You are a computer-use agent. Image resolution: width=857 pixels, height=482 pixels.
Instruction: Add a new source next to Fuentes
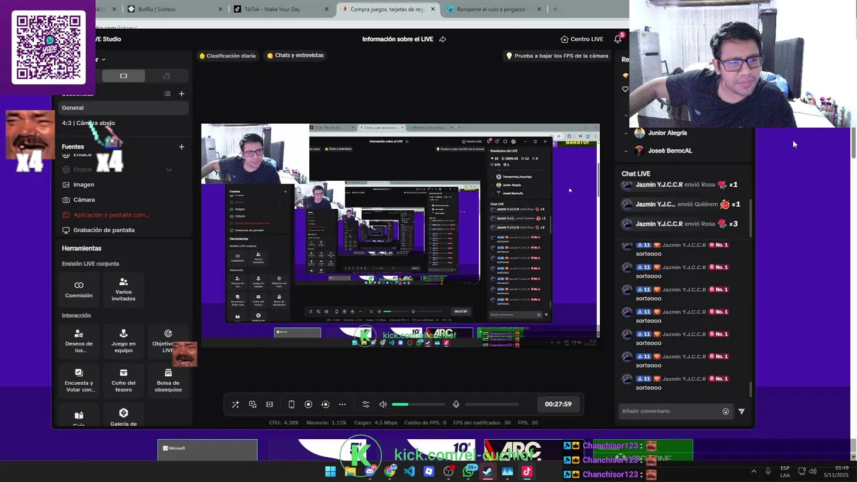click(181, 147)
